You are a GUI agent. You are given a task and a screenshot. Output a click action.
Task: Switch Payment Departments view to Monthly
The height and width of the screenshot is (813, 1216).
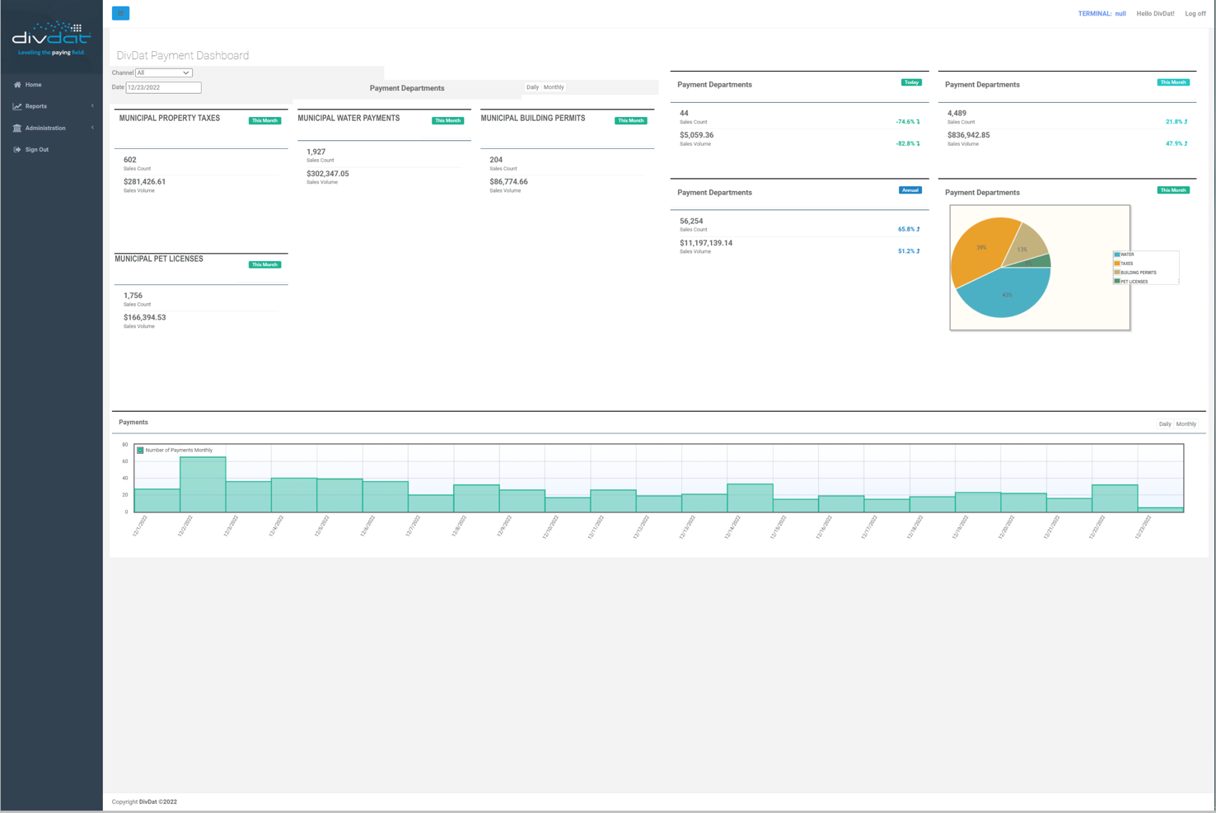coord(554,87)
